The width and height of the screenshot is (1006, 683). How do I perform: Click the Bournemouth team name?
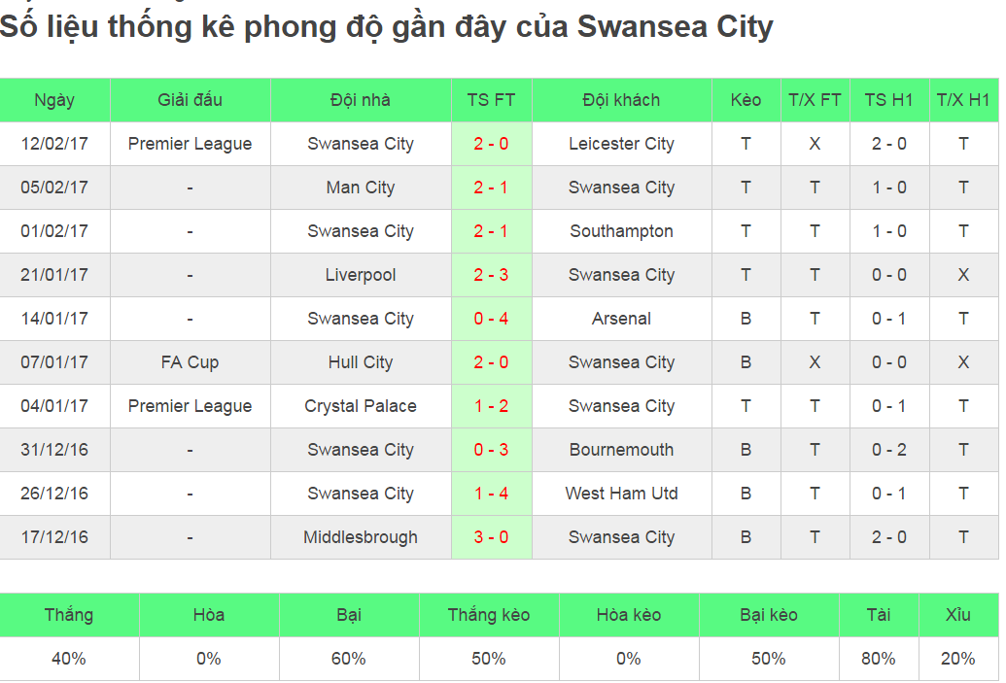coord(621,450)
